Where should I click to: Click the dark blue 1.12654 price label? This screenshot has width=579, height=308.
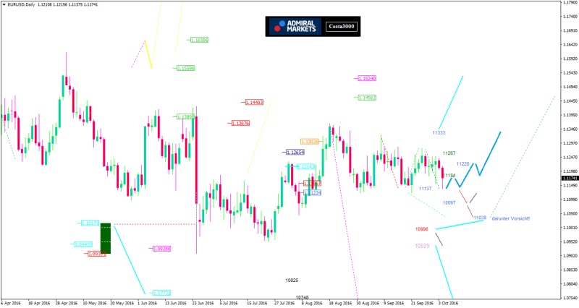coord(295,153)
